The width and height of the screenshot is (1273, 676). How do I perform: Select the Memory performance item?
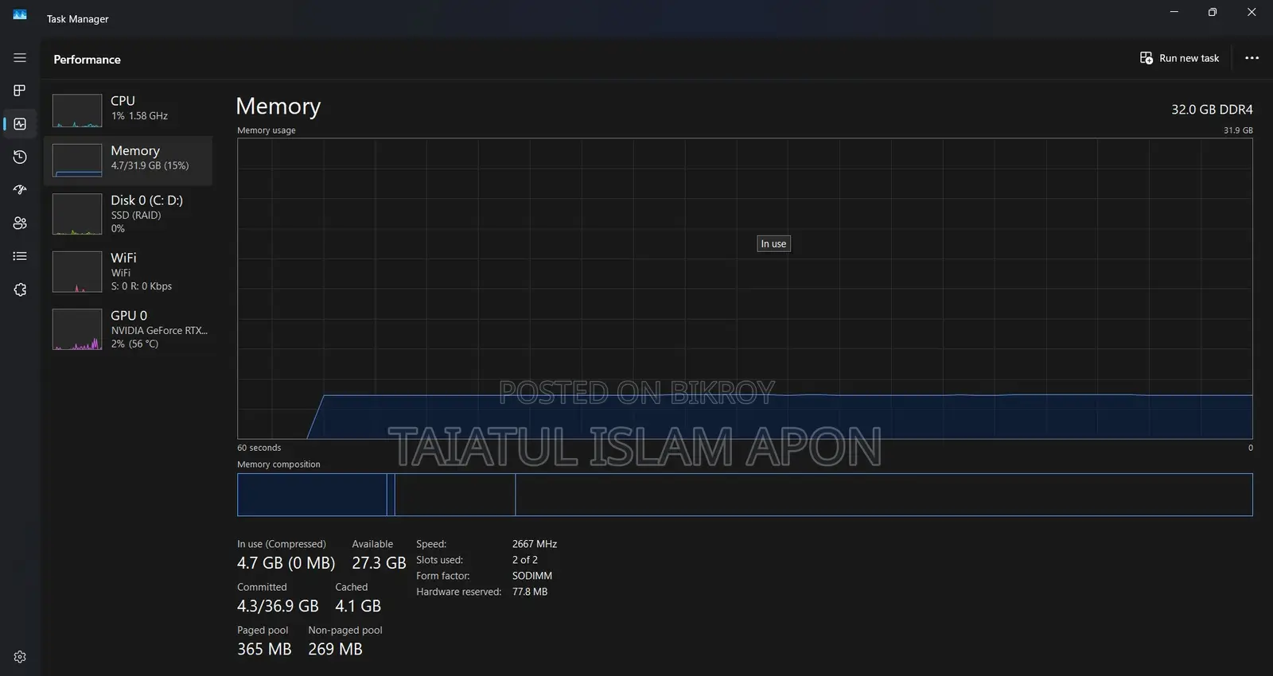point(128,161)
